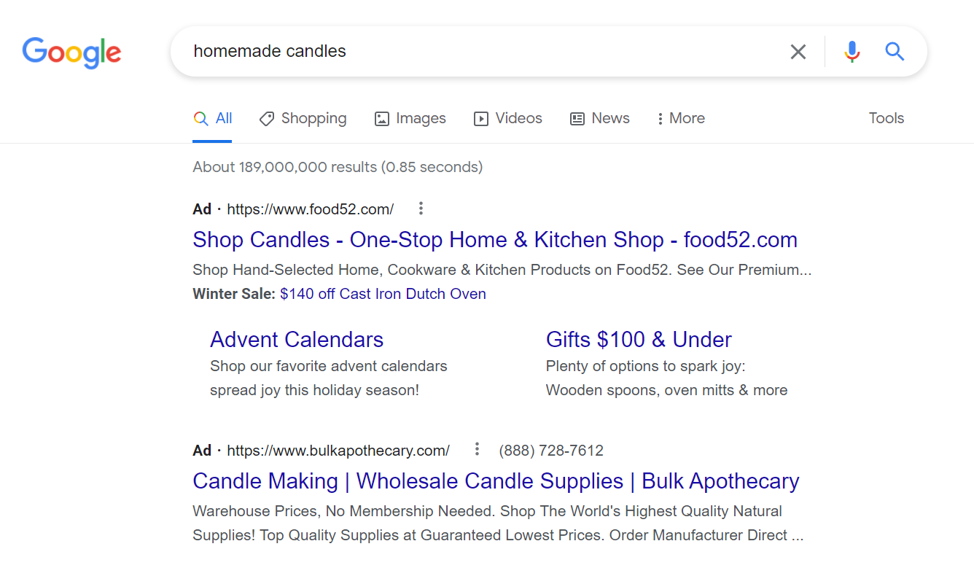The height and width of the screenshot is (576, 974).
Task: Click the blue magnifier search button
Action: tap(895, 51)
